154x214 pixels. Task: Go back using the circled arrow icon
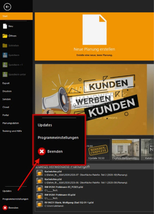click(x=7, y=7)
